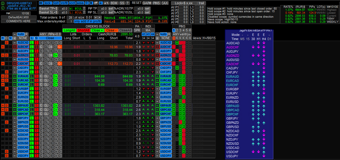Toggle the orange X under pin 1
340x160 pixels.
point(174,38)
